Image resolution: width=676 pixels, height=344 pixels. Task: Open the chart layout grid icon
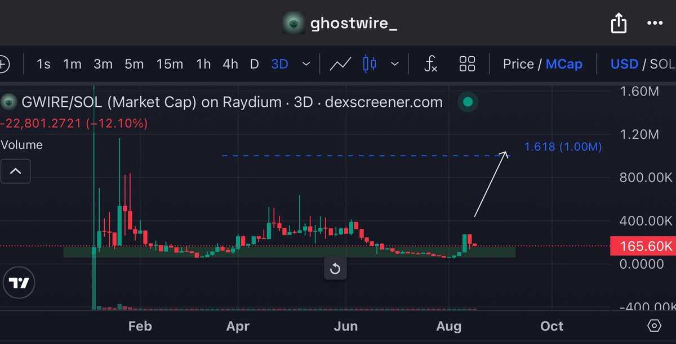click(x=468, y=64)
